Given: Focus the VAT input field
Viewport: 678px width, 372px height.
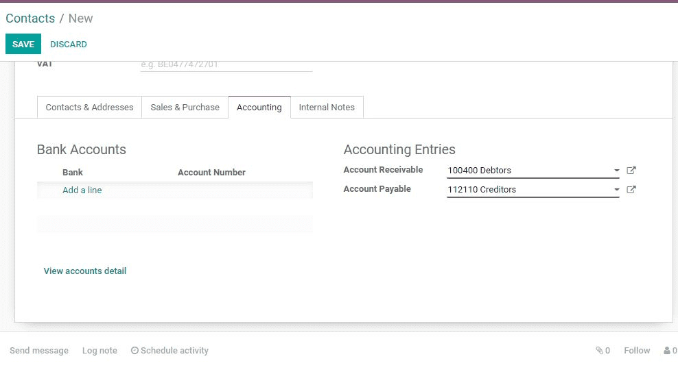Looking at the screenshot, I should coord(226,65).
